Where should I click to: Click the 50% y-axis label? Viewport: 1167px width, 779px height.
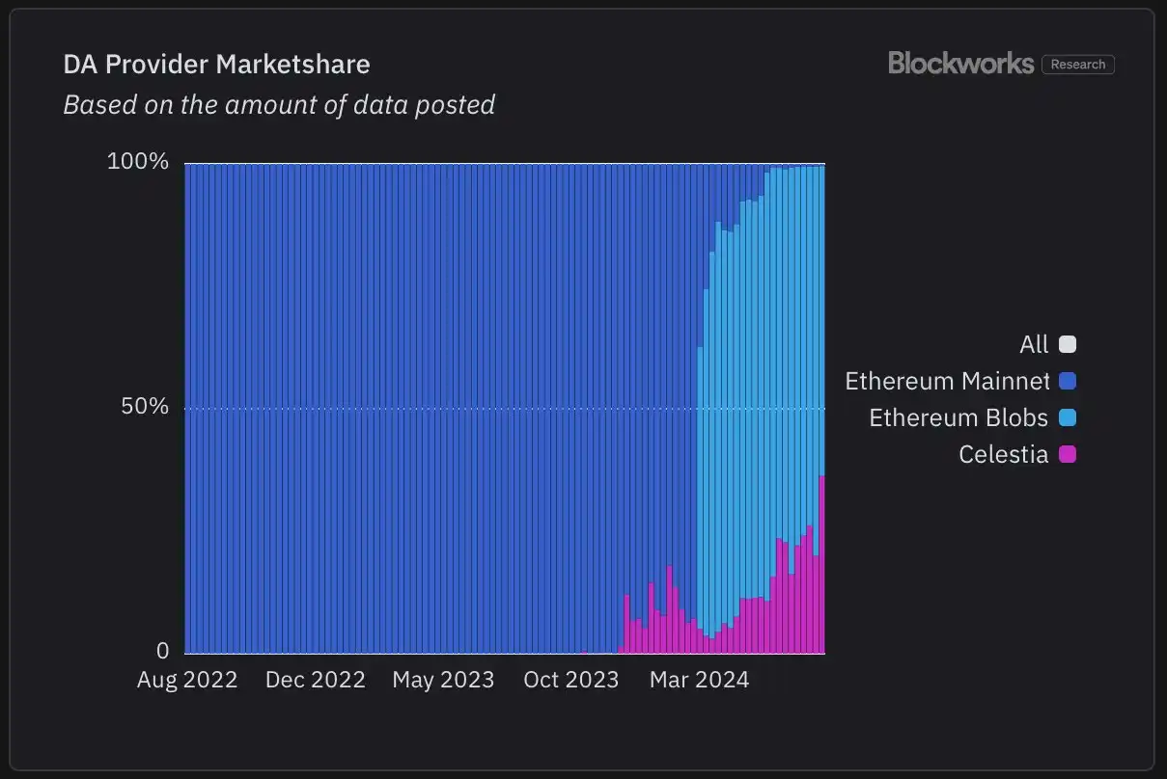pos(145,407)
